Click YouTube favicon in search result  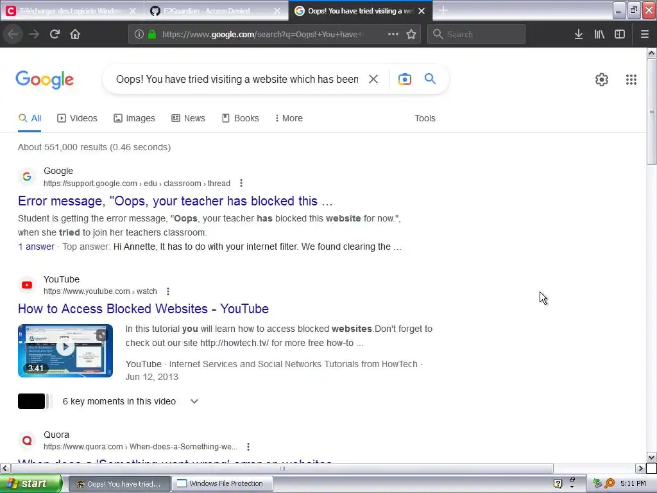27,285
